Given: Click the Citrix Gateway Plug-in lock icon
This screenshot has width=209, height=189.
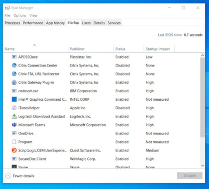Looking at the screenshot, I should coord(14,82).
